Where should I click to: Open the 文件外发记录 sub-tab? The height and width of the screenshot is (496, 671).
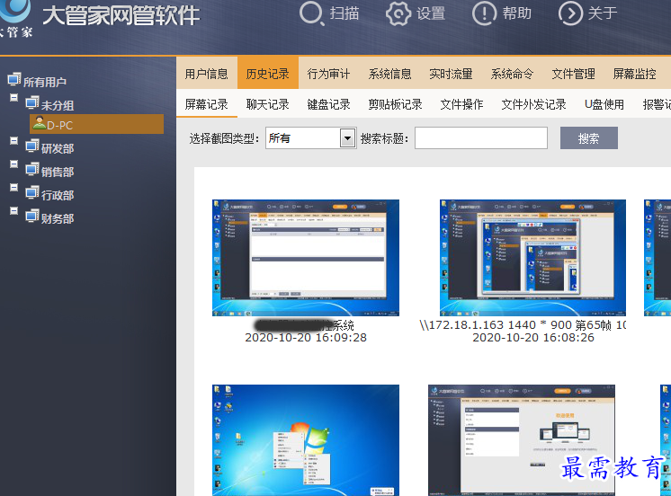pos(534,104)
